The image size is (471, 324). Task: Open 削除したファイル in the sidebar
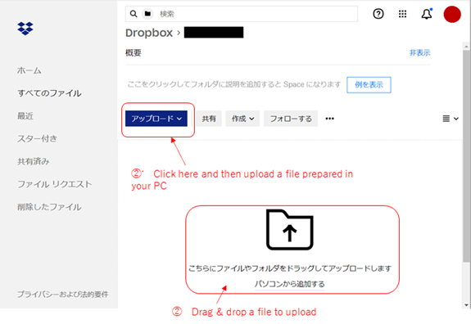pyautogui.click(x=49, y=207)
